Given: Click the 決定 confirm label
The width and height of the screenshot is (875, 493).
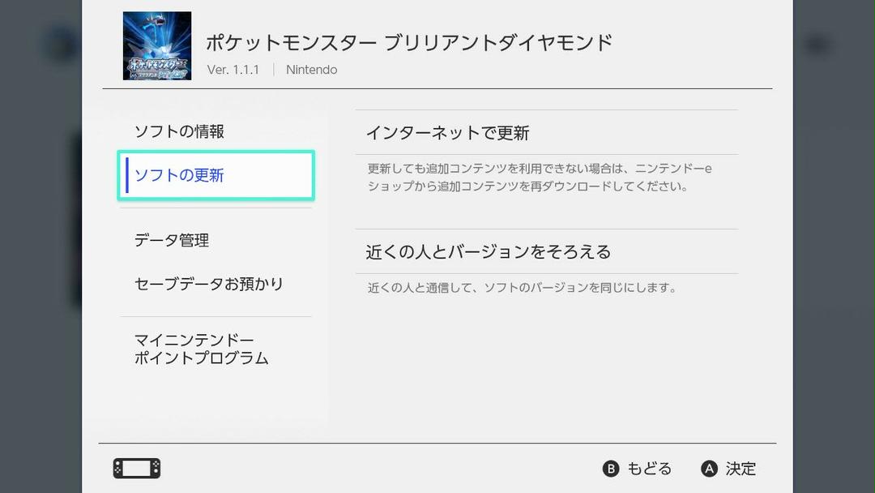Looking at the screenshot, I should coord(741,469).
